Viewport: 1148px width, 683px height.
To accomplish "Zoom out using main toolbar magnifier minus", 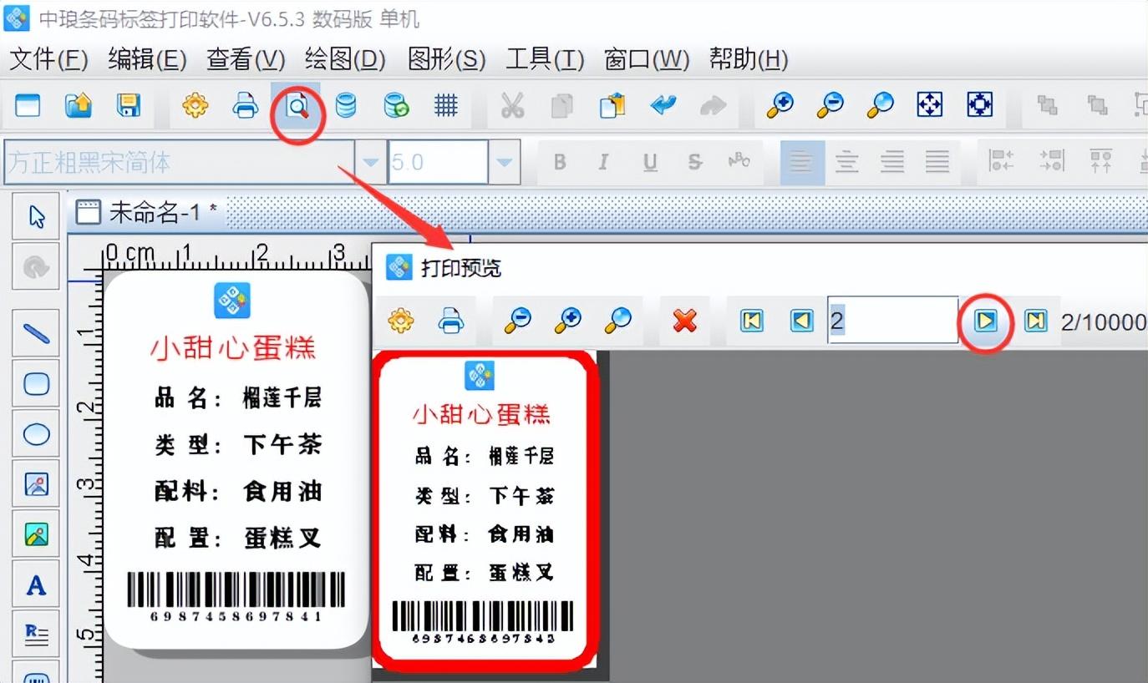I will pos(830,105).
